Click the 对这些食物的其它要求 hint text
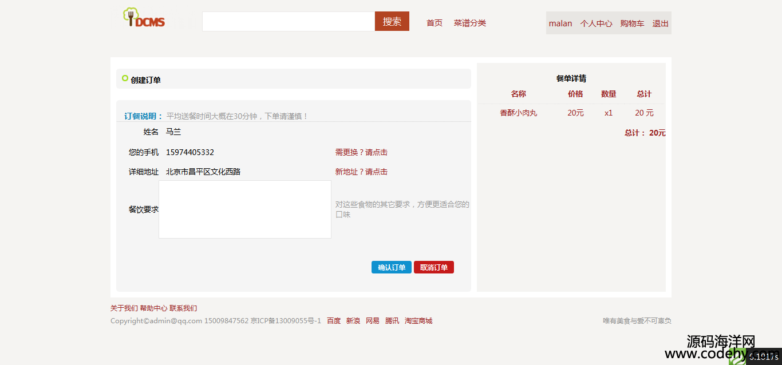 click(402, 209)
